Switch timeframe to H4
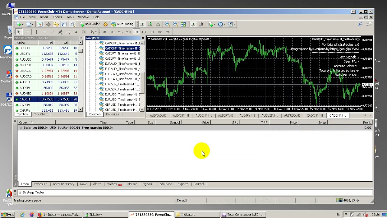Screen dimensions: 387x218 [x=144, y=32]
